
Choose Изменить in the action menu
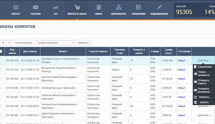[x=204, y=97]
